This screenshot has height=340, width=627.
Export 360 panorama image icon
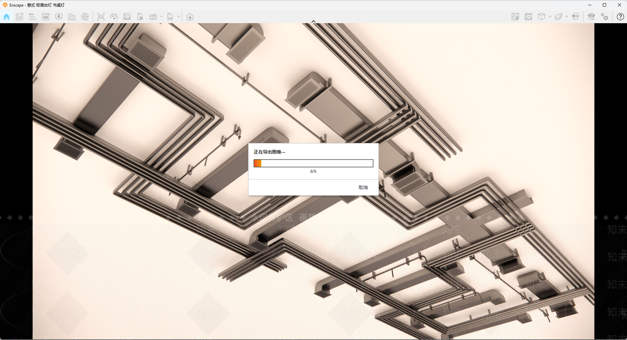pyautogui.click(x=153, y=16)
